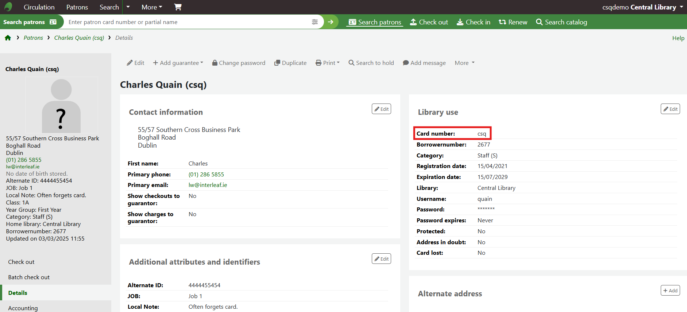The height and width of the screenshot is (312, 687).
Task: Click the Renew toolbar button
Action: [x=513, y=22]
